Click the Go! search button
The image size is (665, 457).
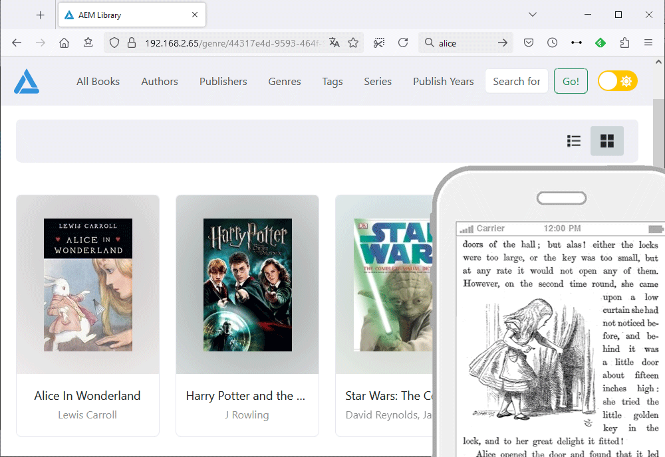coord(571,81)
